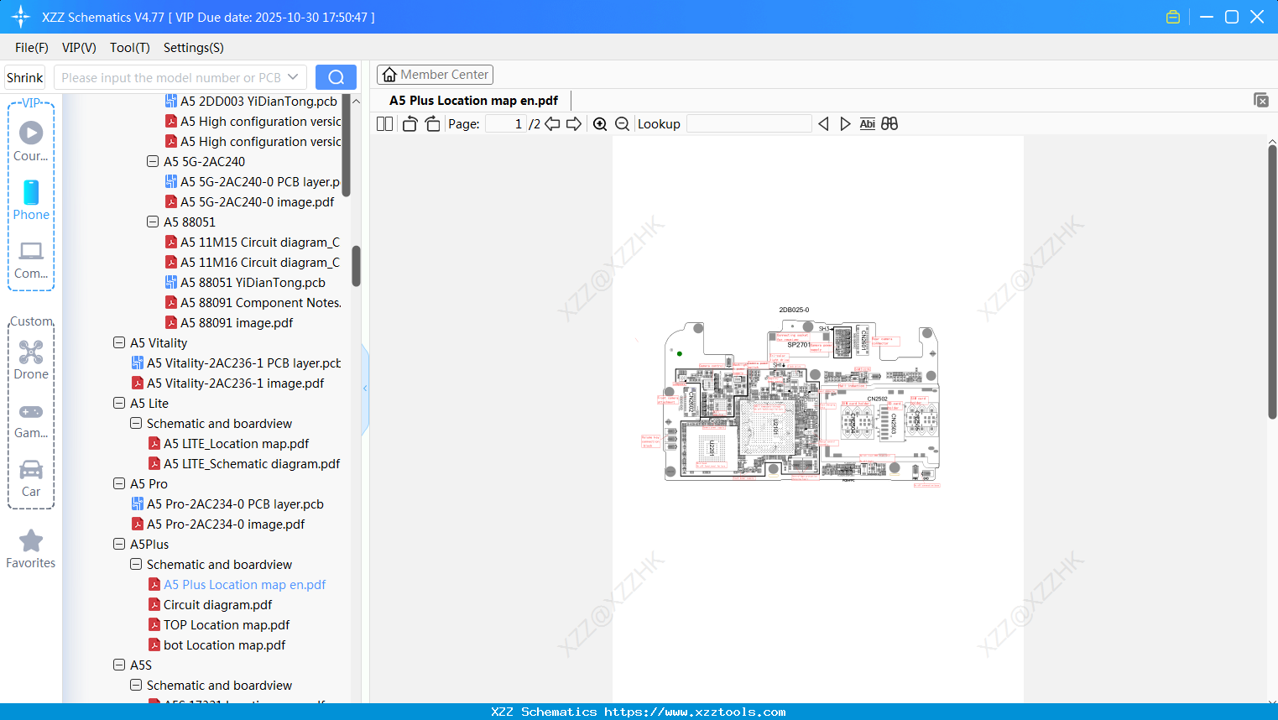Collapse the A5 Pro node
The image size is (1278, 720).
(x=119, y=483)
